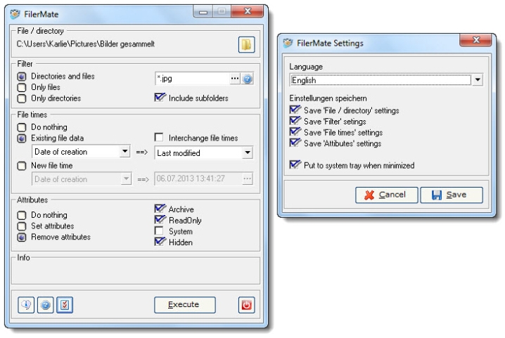This screenshot has height=338, width=505.
Task: Click Cancel in the settings dialog
Action: coord(386,195)
